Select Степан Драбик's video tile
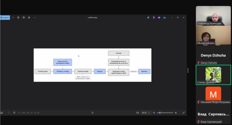Screen dimensions: 232x125 click(x=213, y=75)
